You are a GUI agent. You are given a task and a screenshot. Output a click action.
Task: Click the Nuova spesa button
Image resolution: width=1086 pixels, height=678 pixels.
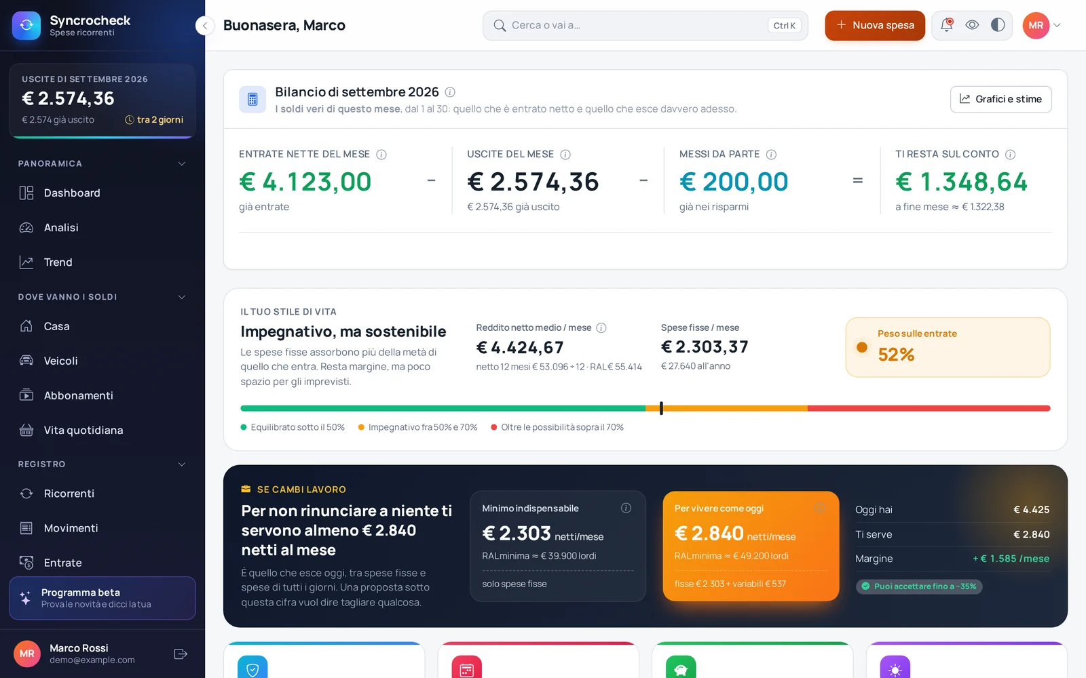(875, 25)
